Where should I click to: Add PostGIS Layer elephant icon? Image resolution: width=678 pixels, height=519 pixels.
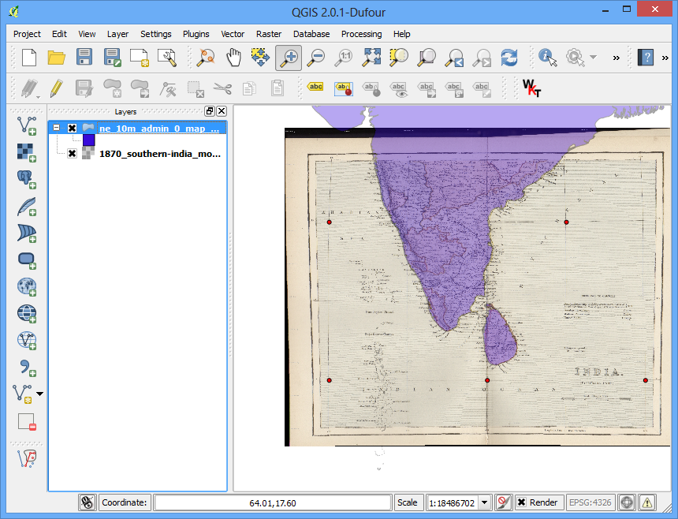(x=27, y=179)
